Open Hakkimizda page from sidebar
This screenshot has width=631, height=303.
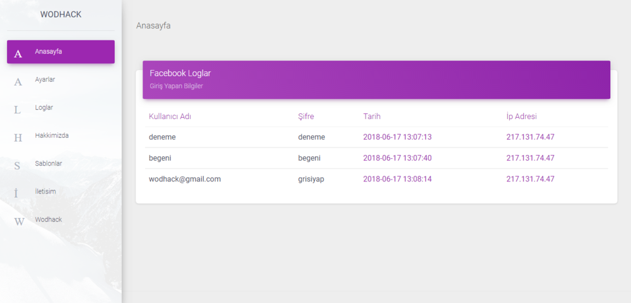[61, 136]
